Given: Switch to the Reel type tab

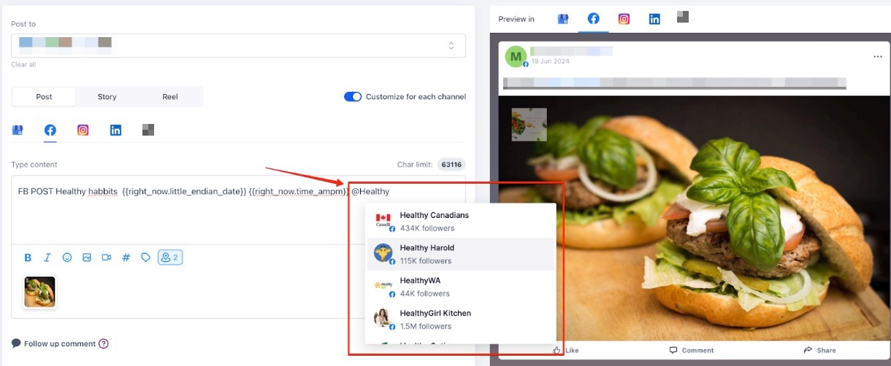Looking at the screenshot, I should [x=170, y=97].
